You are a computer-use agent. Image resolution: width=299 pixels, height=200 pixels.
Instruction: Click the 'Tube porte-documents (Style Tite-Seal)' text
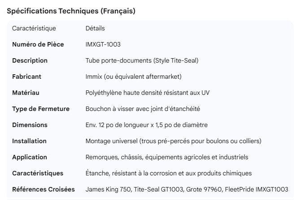(142, 60)
